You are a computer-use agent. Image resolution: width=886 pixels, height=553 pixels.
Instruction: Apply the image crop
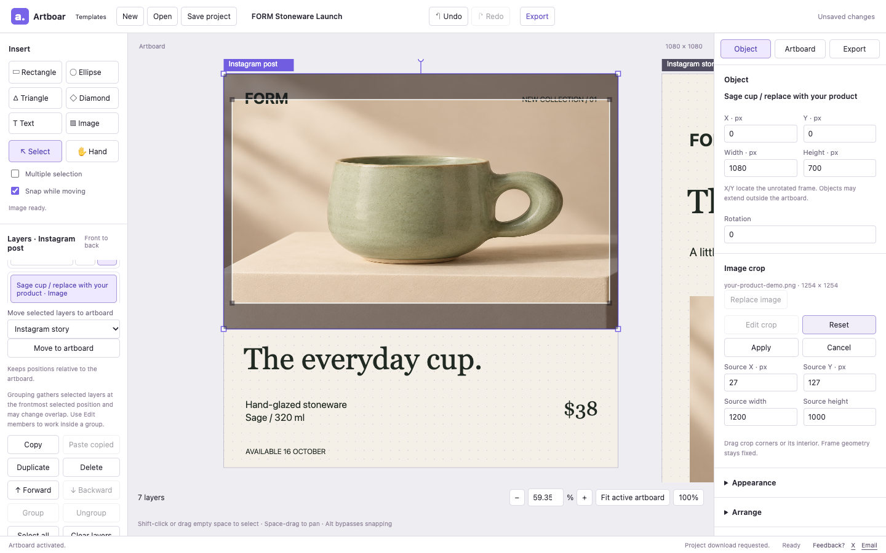click(761, 348)
